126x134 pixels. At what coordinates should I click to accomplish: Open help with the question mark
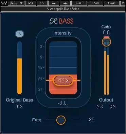pyautogui.click(x=123, y=3)
